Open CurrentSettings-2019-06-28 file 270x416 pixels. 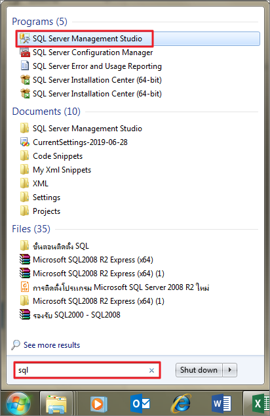tap(80, 142)
